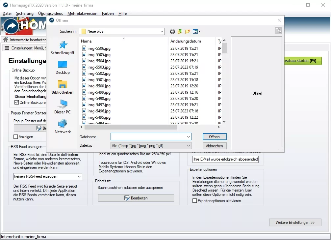Expand the RSS-Feed erzeugen combo box

pos(79,176)
